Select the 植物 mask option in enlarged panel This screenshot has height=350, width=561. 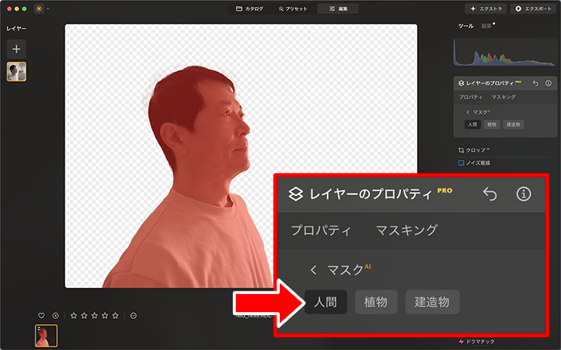[376, 302]
